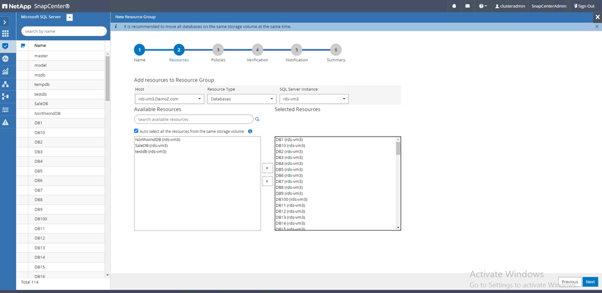Image resolution: width=602 pixels, height=293 pixels.
Task: Open the Settings sliders icon
Action: 5,109
